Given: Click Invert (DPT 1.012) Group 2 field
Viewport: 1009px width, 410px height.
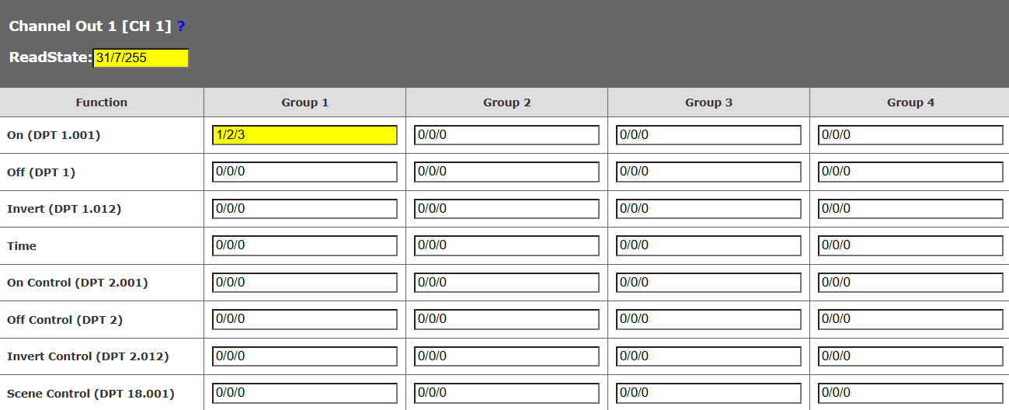Looking at the screenshot, I should tap(506, 209).
